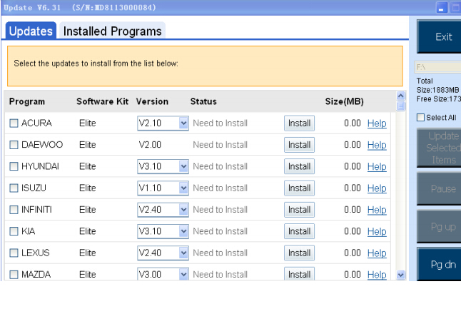
Task: Tick the HYUNDAI checkbox
Action: click(x=14, y=166)
